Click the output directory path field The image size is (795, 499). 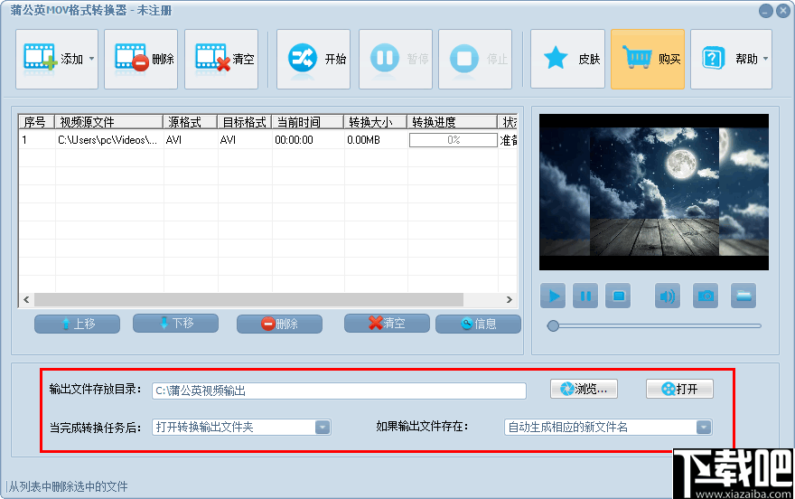(339, 391)
